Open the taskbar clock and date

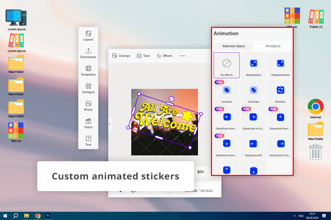312,216
